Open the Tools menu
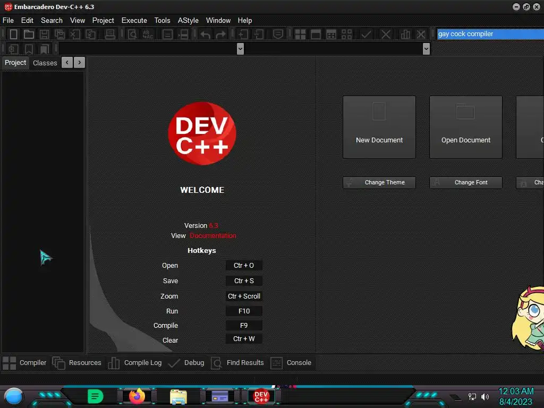544x408 pixels. pyautogui.click(x=163, y=21)
